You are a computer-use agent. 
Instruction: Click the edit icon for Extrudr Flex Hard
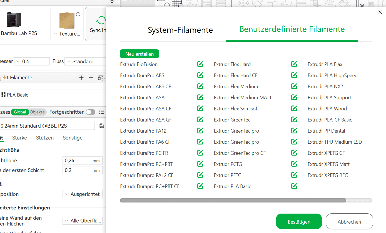point(294,64)
